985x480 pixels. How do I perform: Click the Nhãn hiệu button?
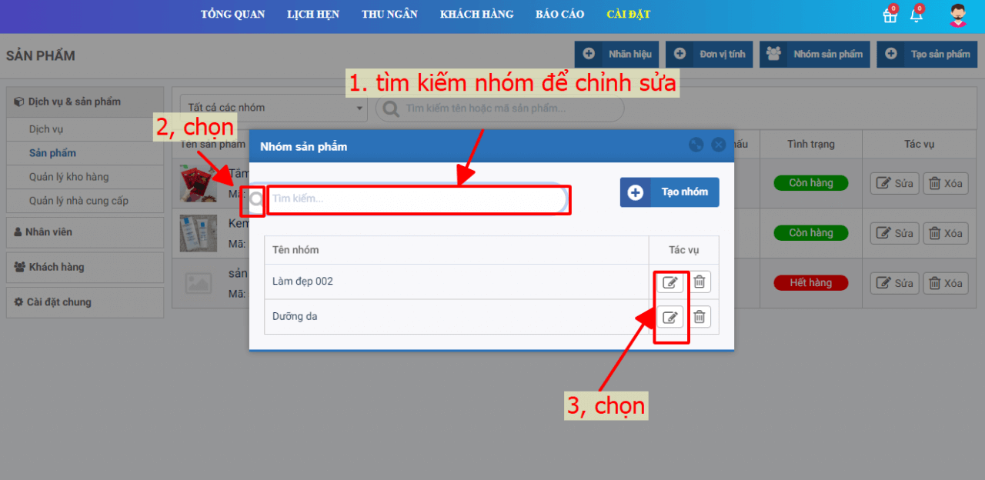(x=616, y=55)
